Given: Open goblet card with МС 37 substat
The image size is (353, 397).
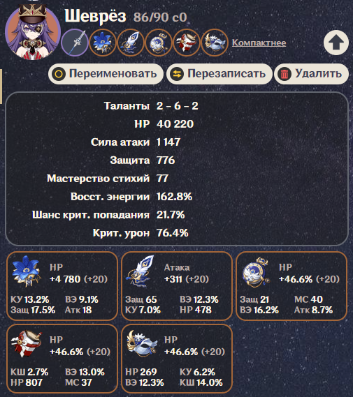Looking at the screenshot, I should coord(62,359).
